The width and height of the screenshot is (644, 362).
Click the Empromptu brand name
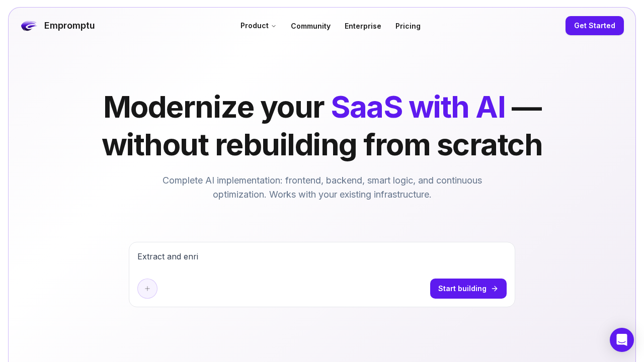click(x=69, y=26)
